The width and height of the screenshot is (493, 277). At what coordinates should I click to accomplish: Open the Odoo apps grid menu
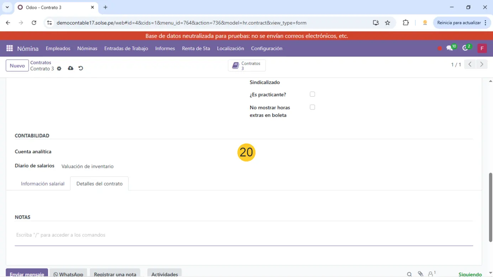10,48
